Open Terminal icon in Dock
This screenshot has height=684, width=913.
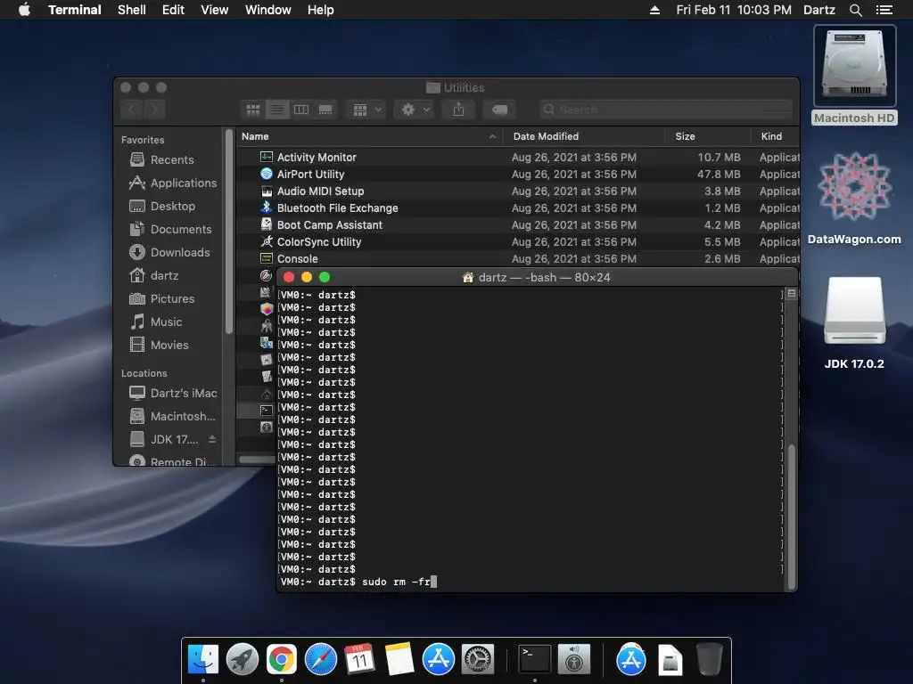pyautogui.click(x=535, y=659)
